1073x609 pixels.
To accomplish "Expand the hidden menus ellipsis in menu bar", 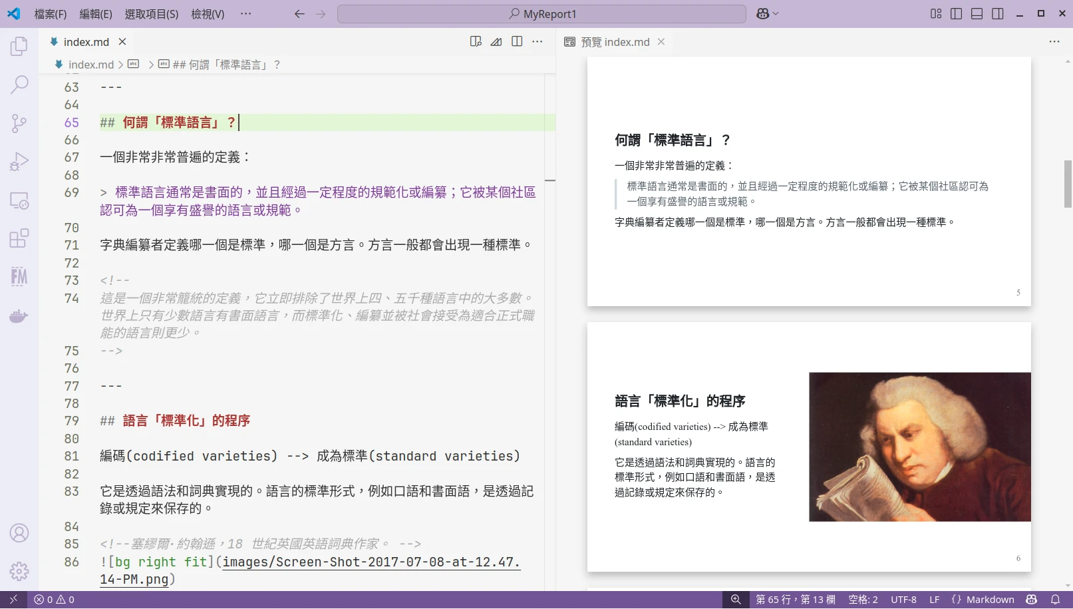I will [x=245, y=14].
